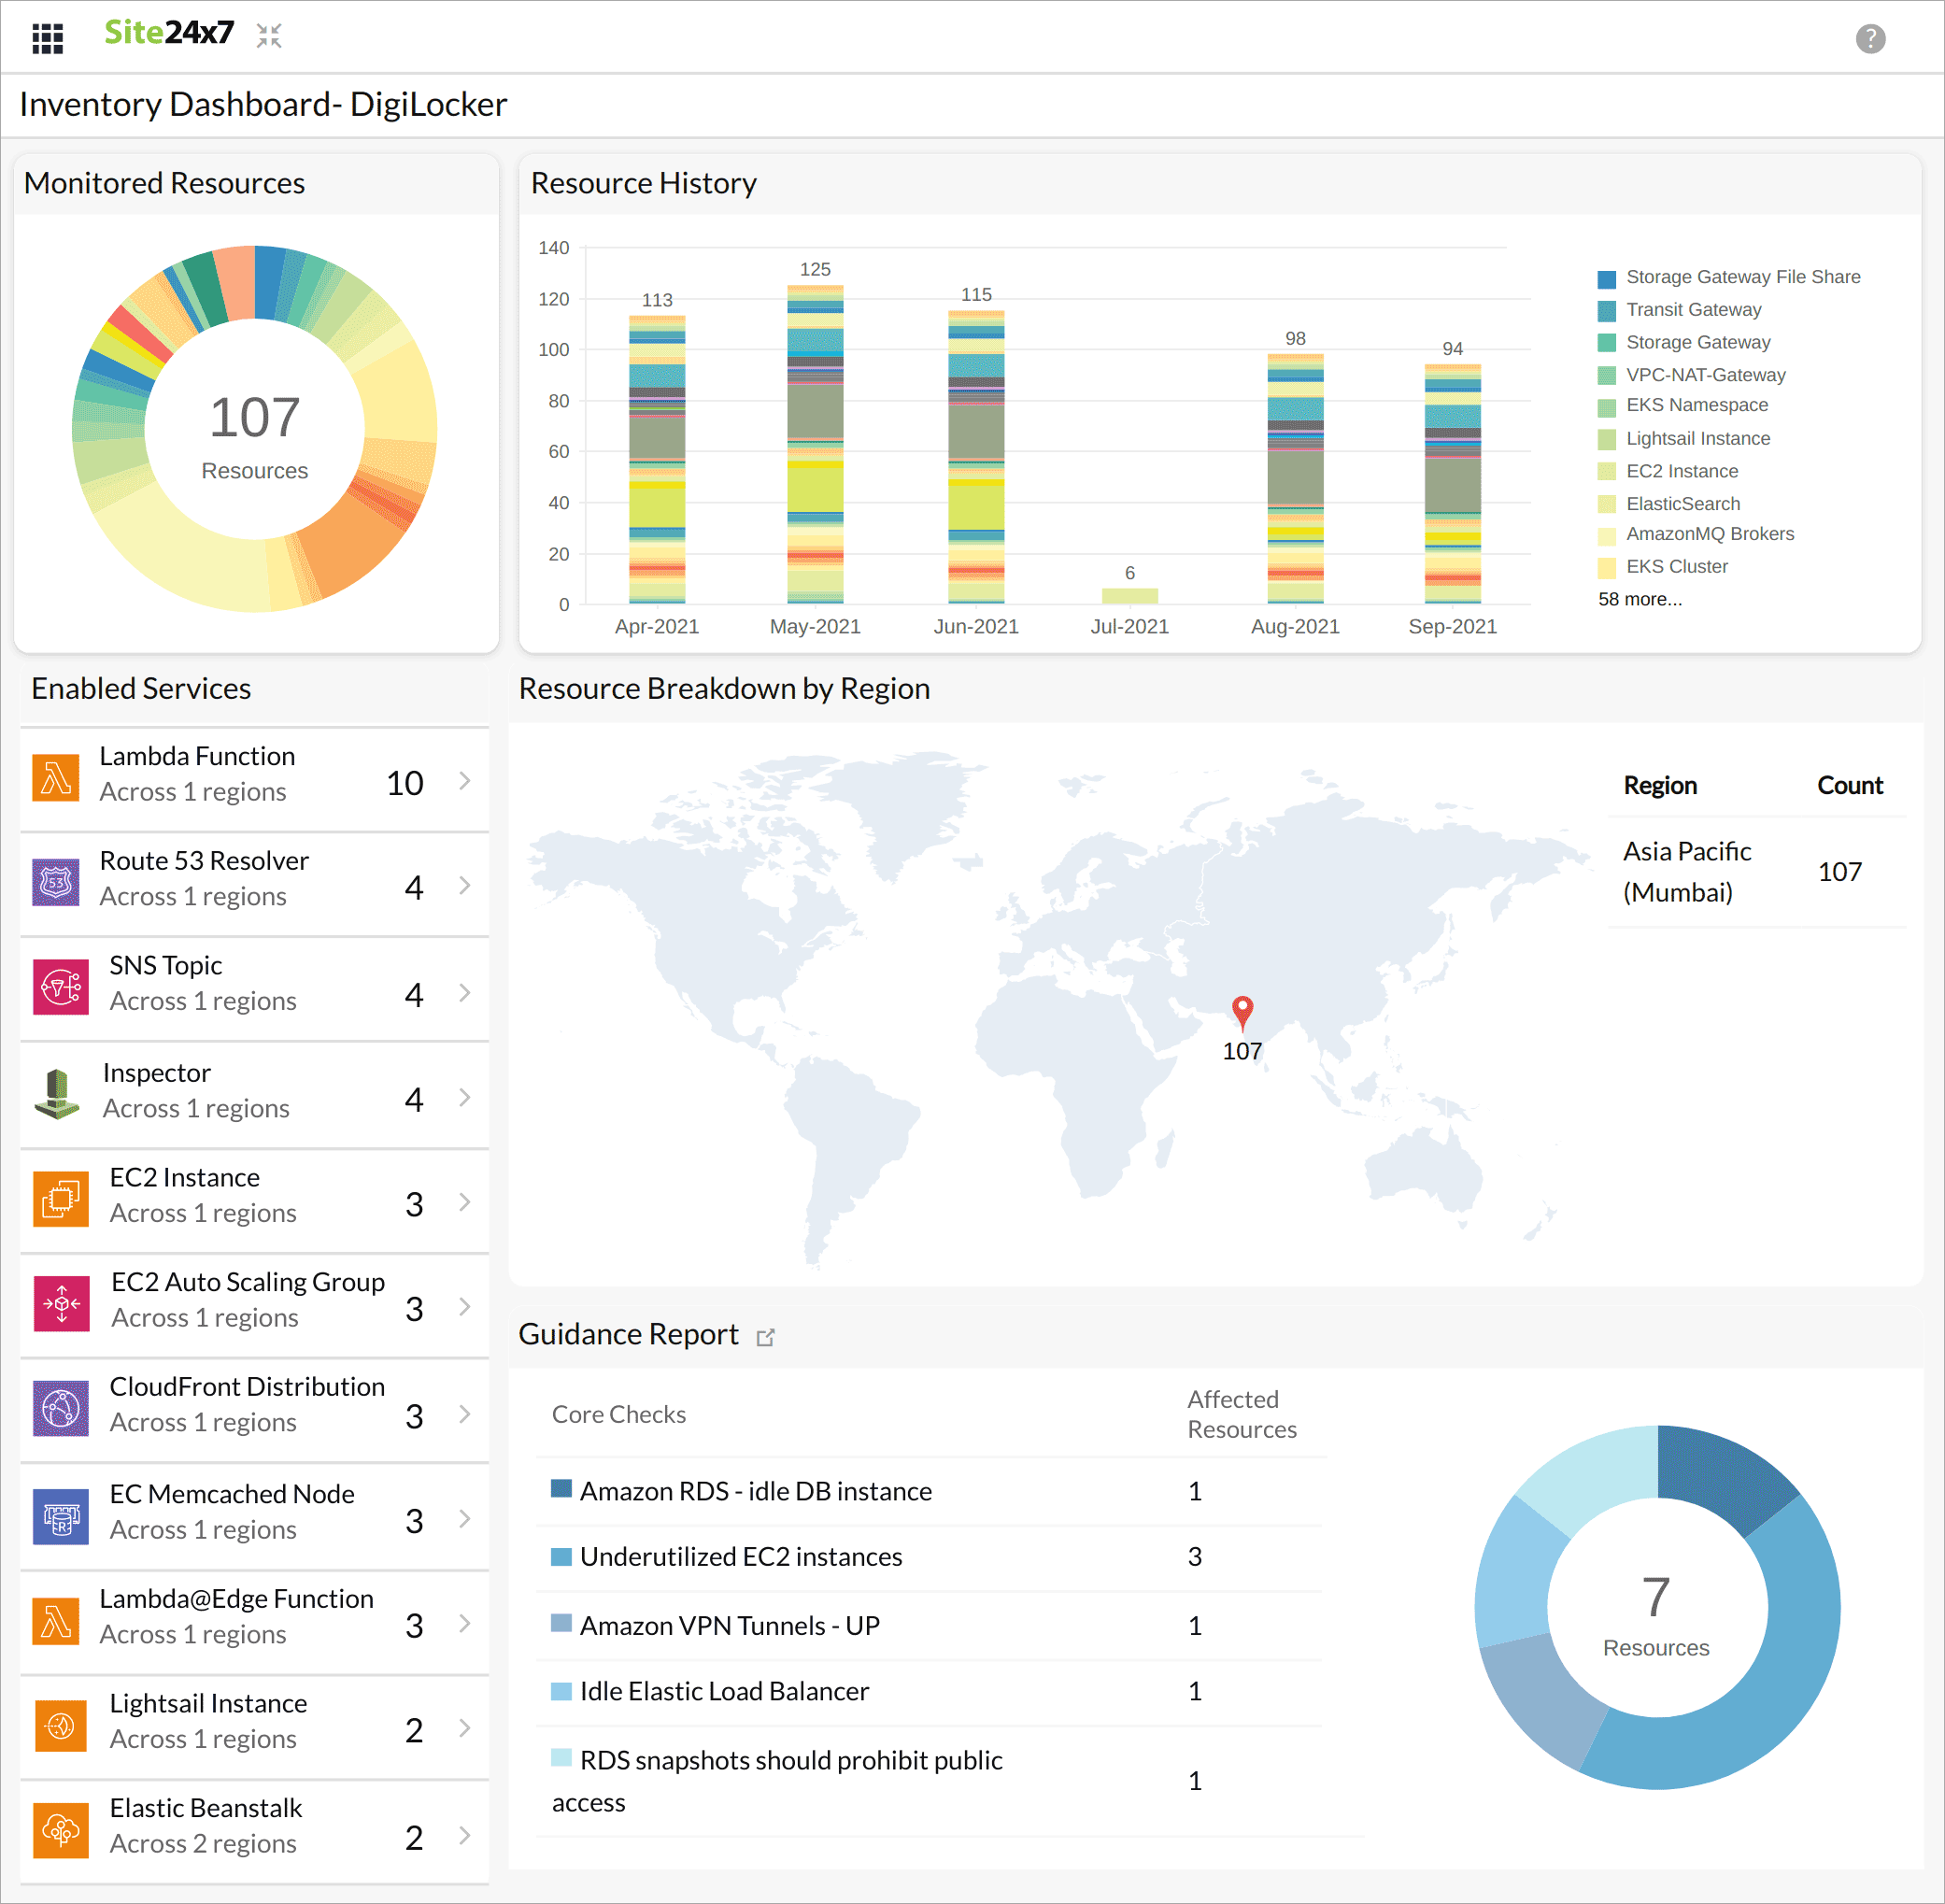
Task: Expand the Lambda Function row chevron
Action: 465,781
